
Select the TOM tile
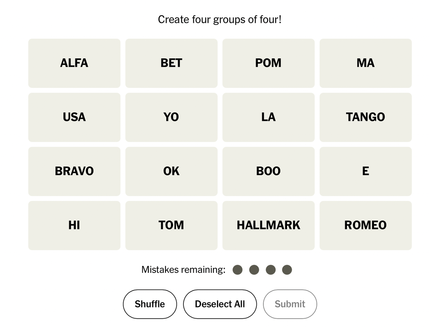(x=171, y=225)
